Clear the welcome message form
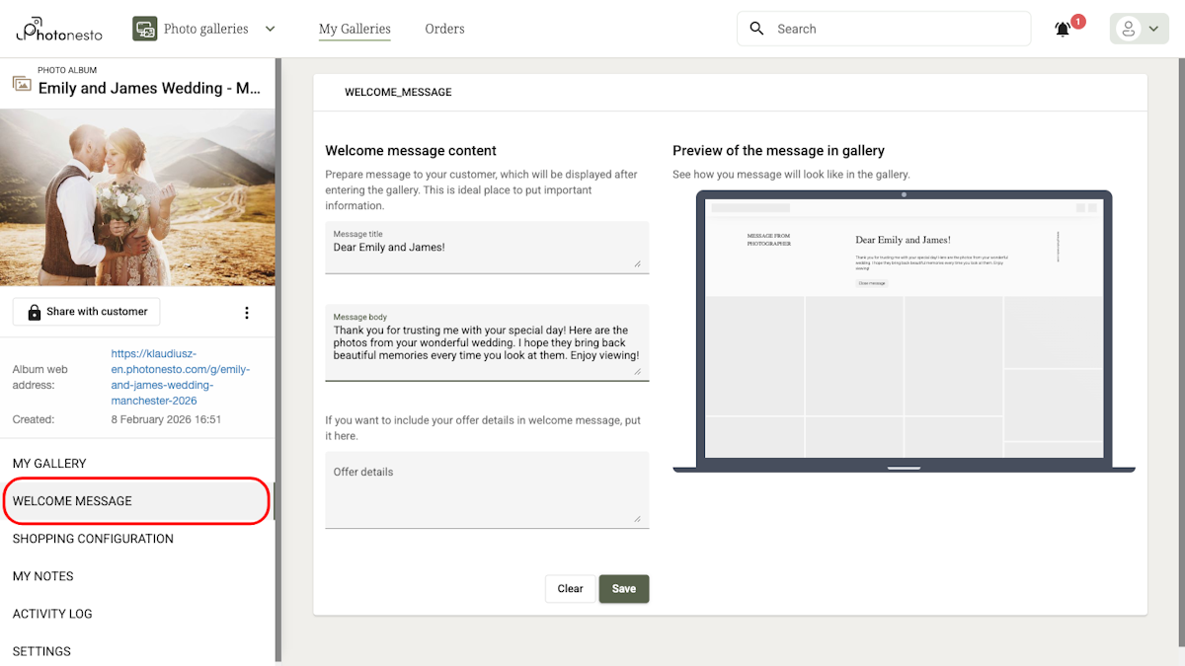 pyautogui.click(x=570, y=588)
